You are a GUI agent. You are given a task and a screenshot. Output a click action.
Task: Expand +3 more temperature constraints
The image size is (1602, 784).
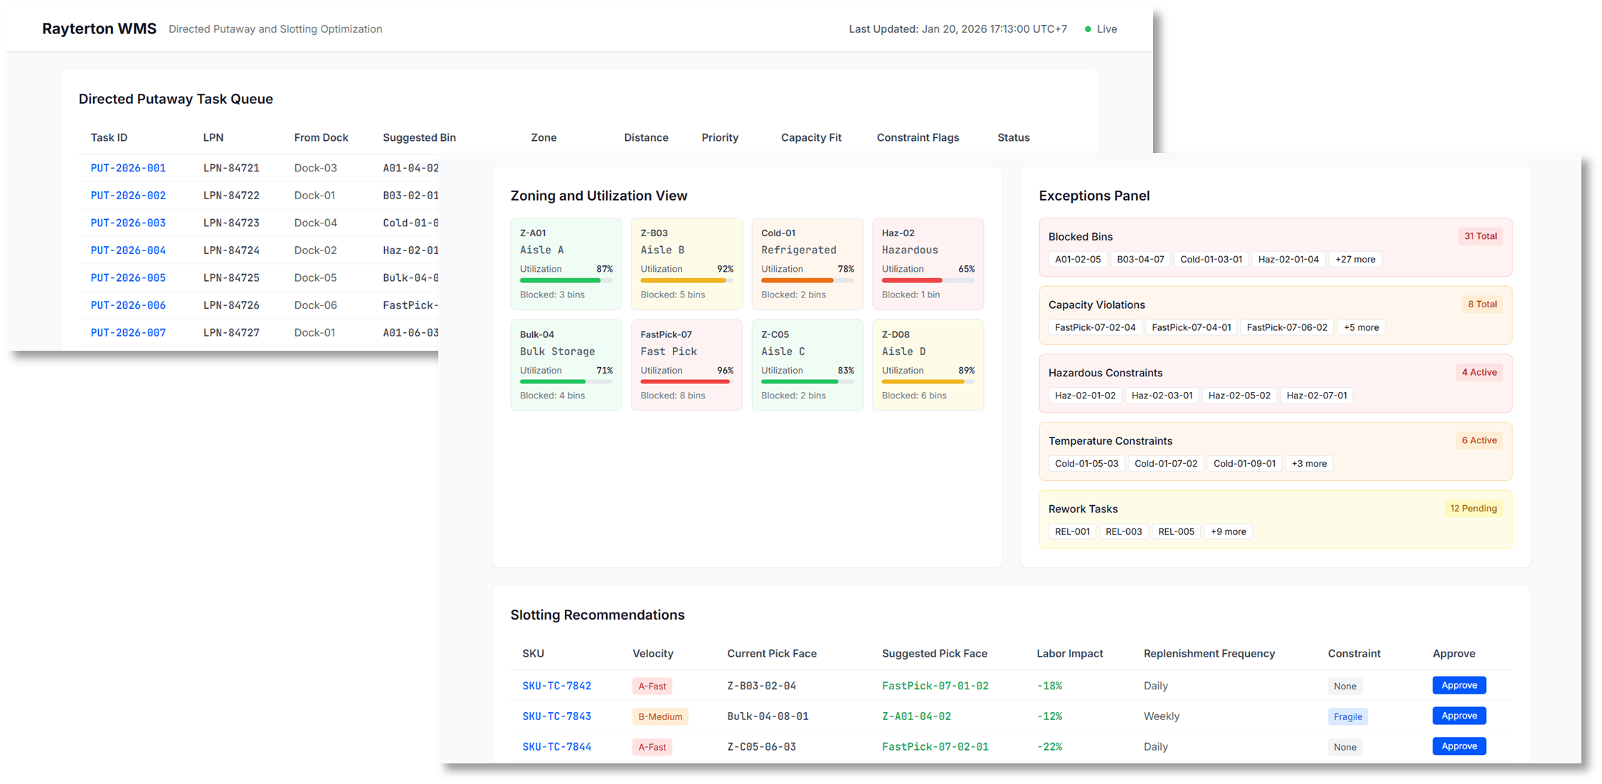pyautogui.click(x=1309, y=463)
